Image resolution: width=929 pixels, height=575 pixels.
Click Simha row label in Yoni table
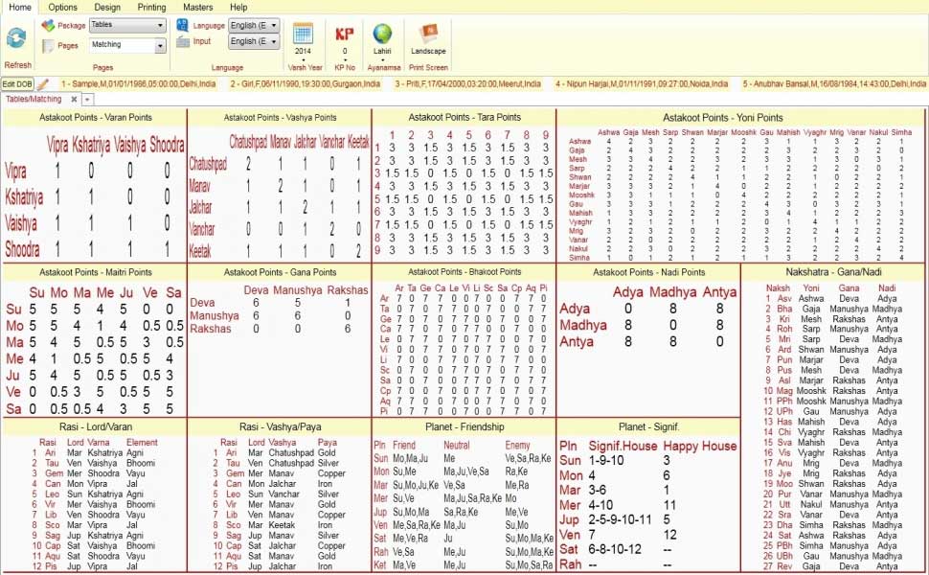578,257
